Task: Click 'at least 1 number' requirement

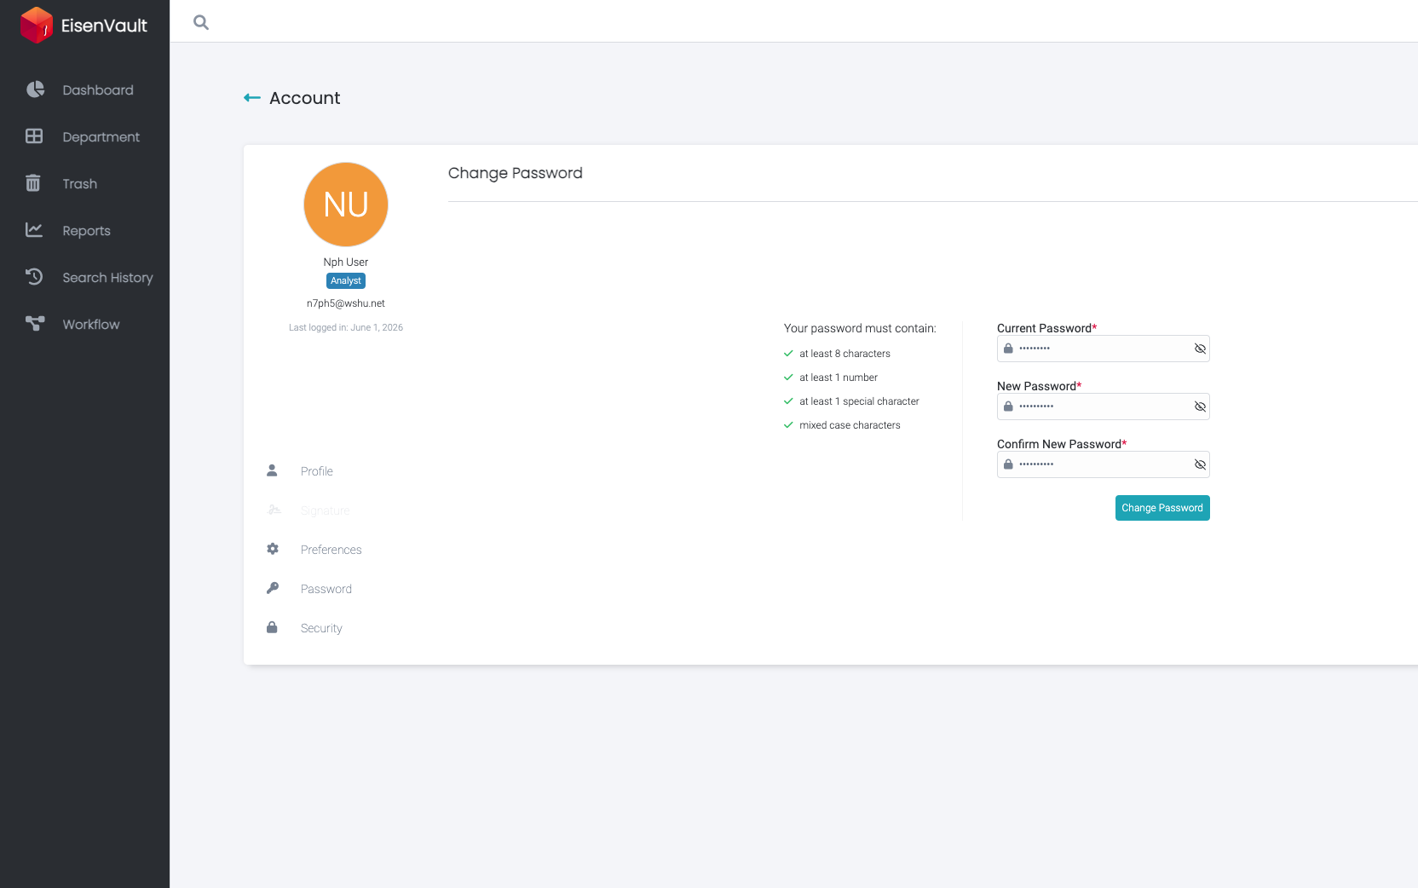Action: click(x=839, y=378)
